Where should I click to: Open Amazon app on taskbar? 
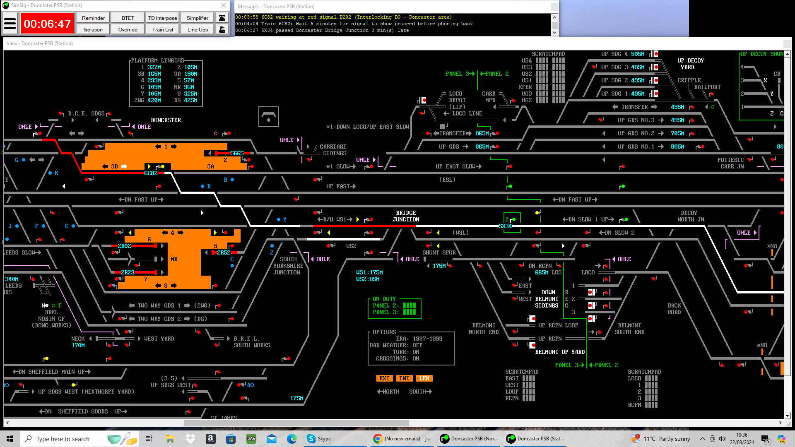210,439
